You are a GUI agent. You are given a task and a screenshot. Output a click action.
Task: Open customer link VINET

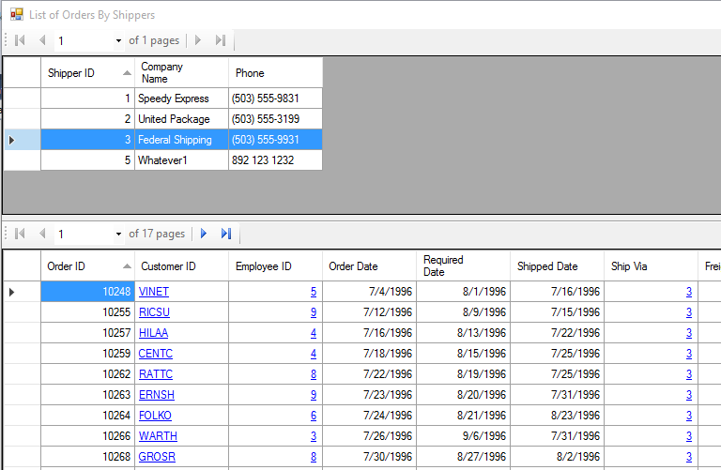tap(154, 292)
